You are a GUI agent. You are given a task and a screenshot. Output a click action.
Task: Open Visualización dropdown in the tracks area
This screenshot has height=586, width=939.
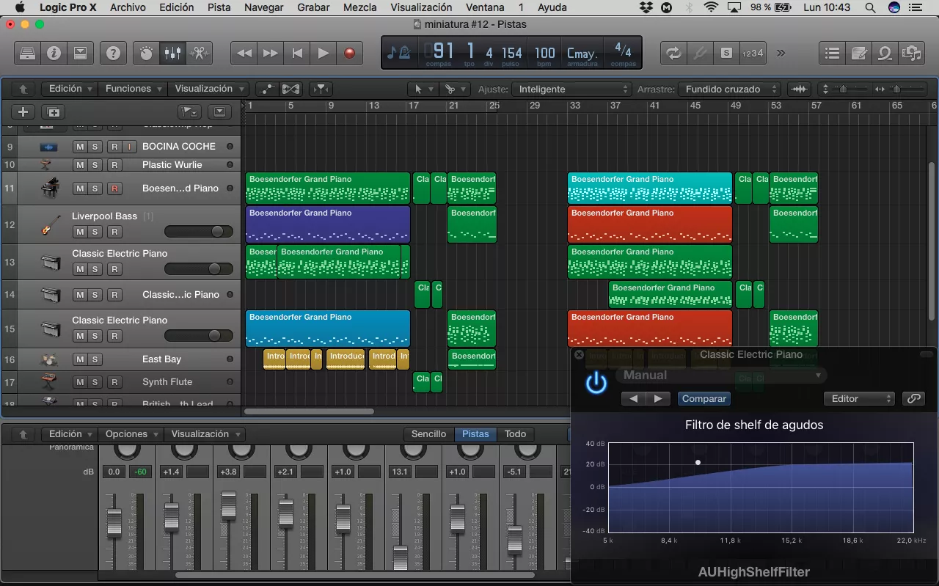[208, 89]
